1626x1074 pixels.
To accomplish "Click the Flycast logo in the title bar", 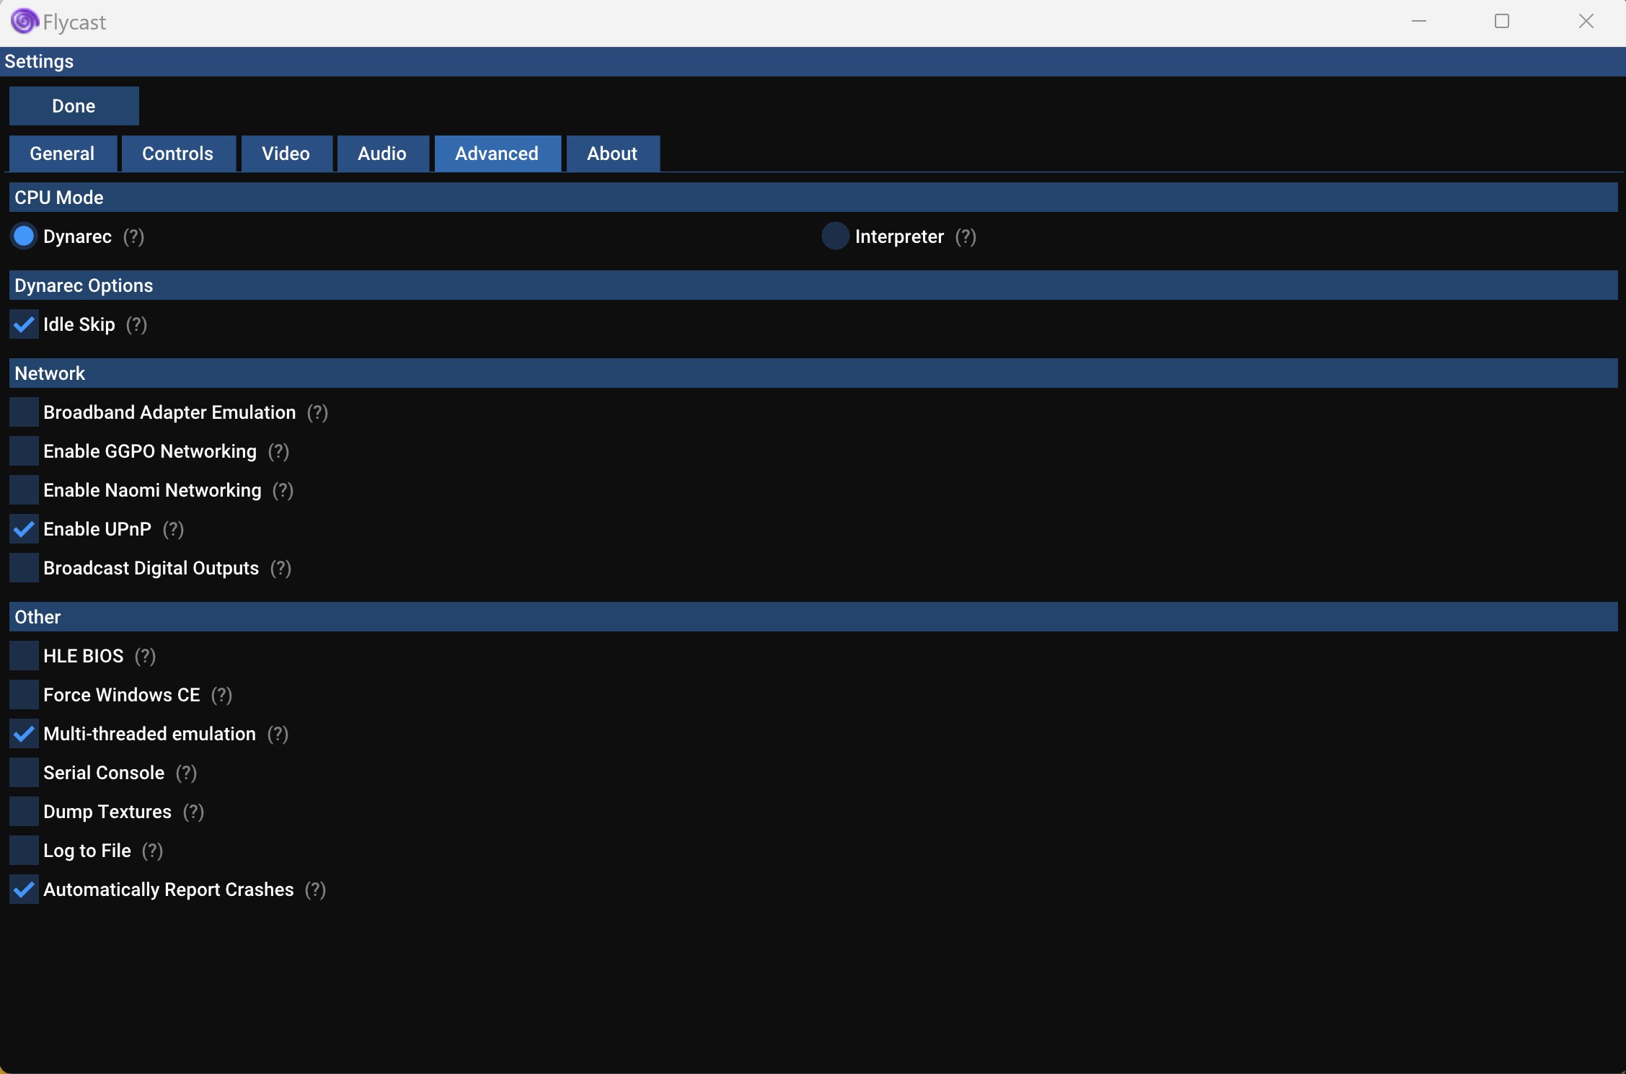I will coord(22,22).
